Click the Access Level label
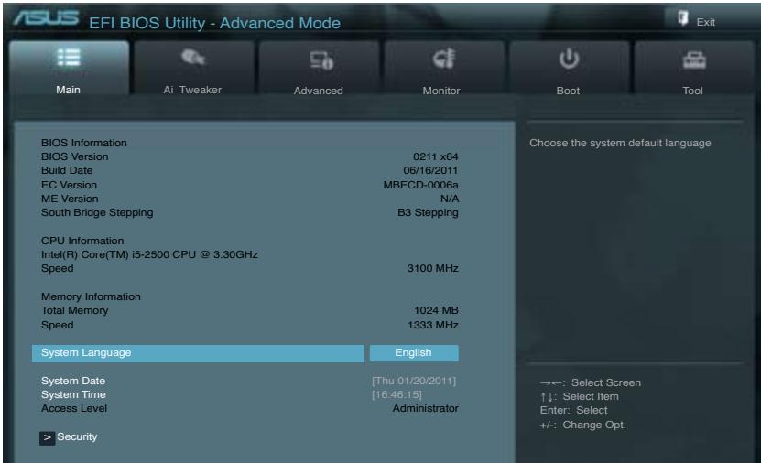Viewport: 761px width, 463px height. pyautogui.click(x=74, y=408)
